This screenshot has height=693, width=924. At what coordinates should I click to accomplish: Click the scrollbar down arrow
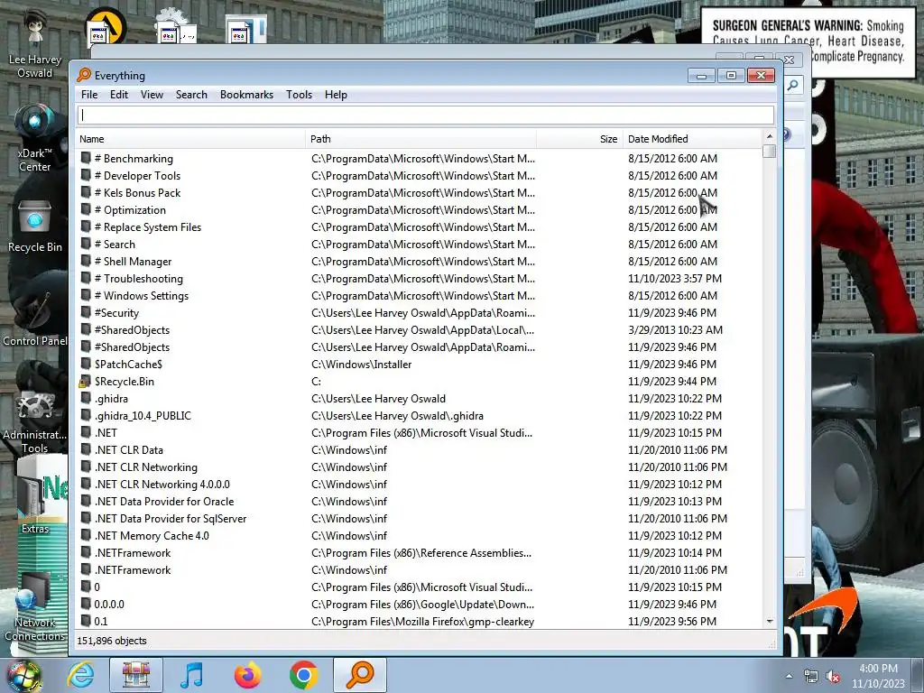(769, 622)
